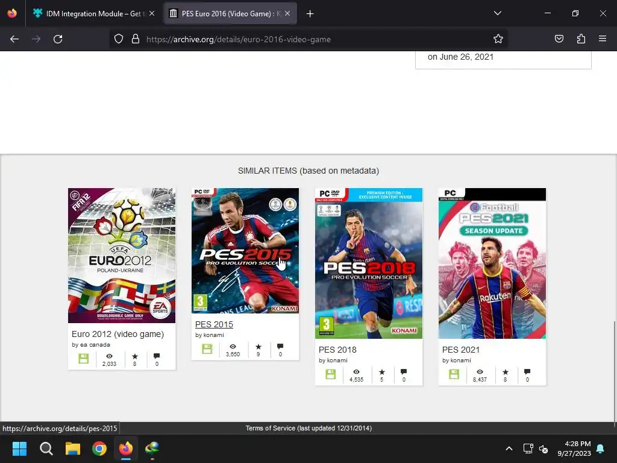The image size is (617, 463).
Task: Click the views eye icon on PES 2021
Action: (x=480, y=371)
